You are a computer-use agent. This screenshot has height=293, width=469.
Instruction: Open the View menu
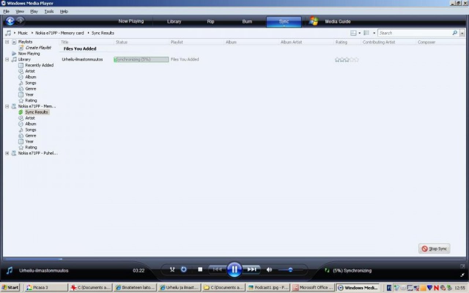coord(20,11)
